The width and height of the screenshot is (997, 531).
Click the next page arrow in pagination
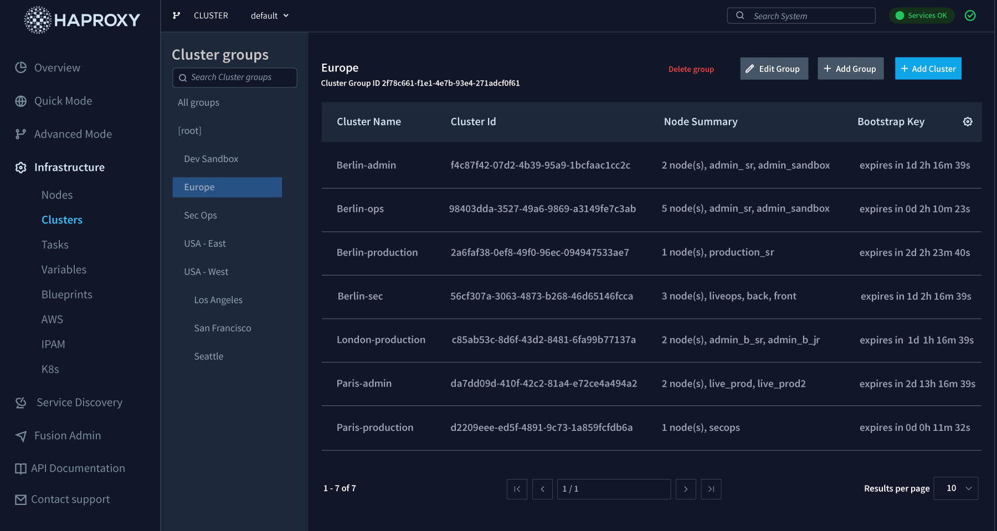click(686, 489)
